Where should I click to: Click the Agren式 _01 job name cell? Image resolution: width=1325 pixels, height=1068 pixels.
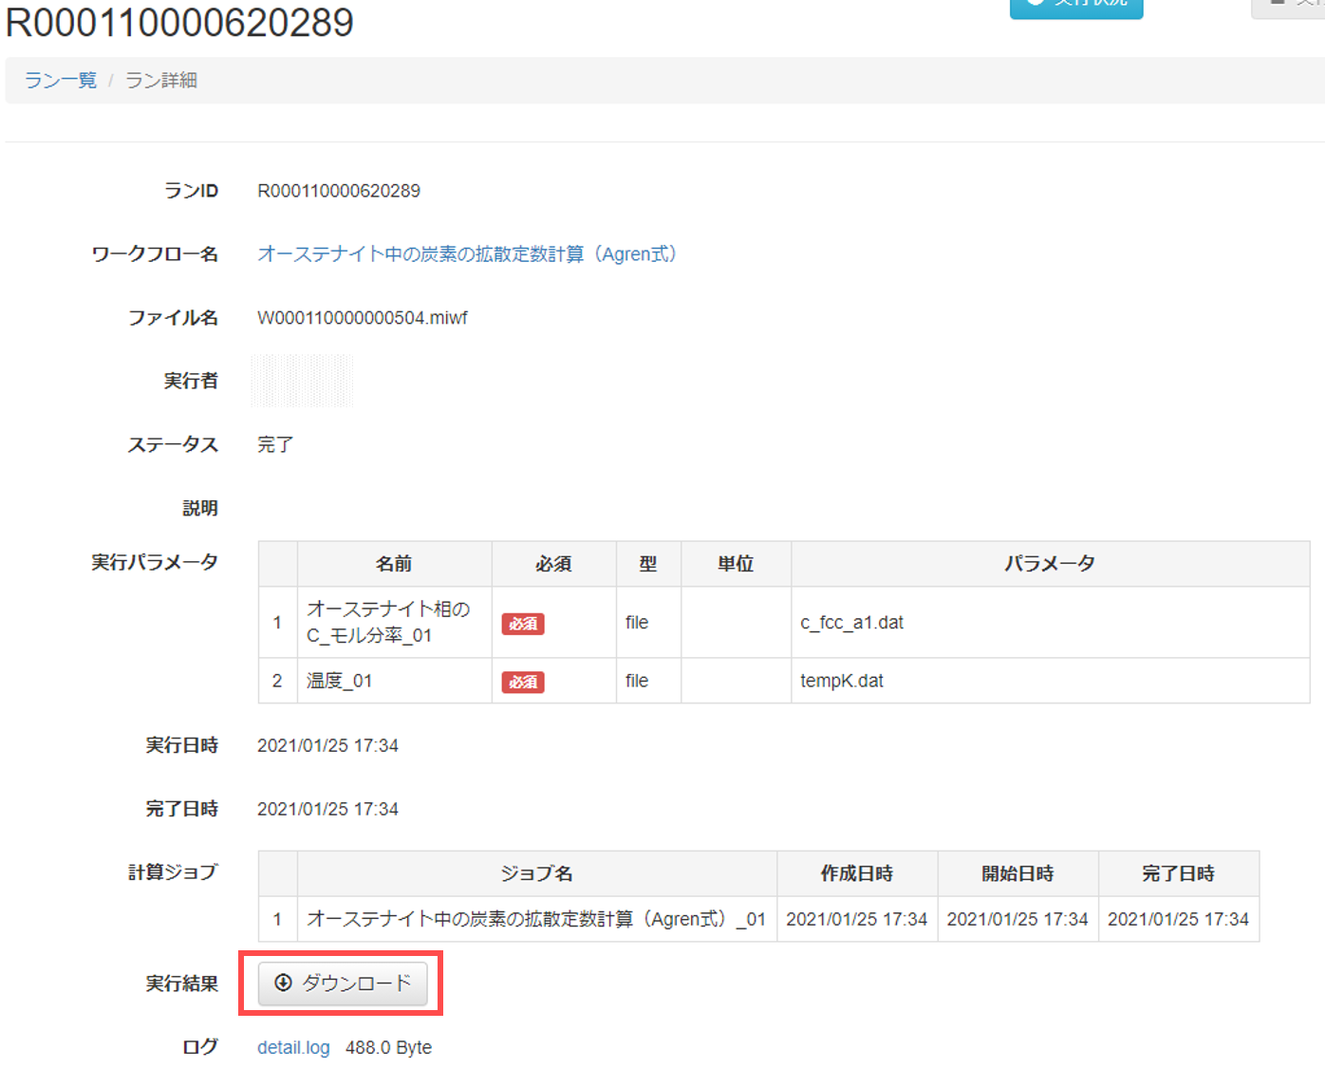click(x=536, y=919)
